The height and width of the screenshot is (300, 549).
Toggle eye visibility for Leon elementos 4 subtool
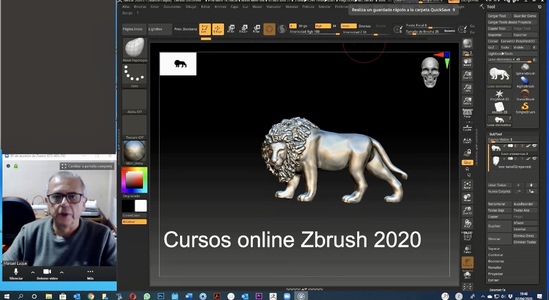[534, 146]
